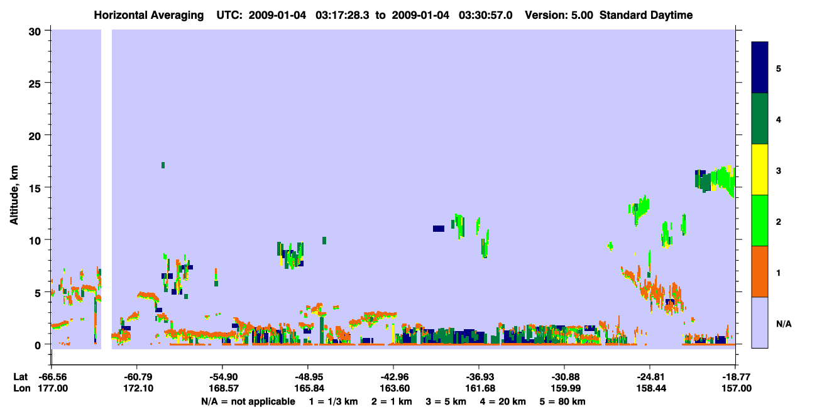Click the '1 = 1/3 km' legend text
Image resolution: width=817 pixels, height=419 pixels.
(x=333, y=401)
